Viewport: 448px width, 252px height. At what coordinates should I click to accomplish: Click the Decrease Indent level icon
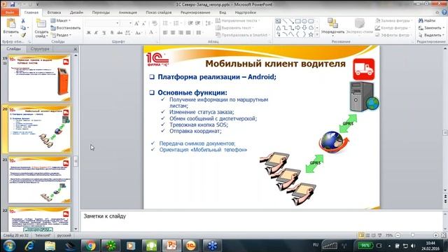click(190, 23)
